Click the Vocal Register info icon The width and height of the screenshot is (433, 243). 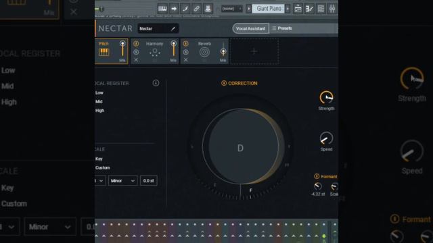pos(156,83)
